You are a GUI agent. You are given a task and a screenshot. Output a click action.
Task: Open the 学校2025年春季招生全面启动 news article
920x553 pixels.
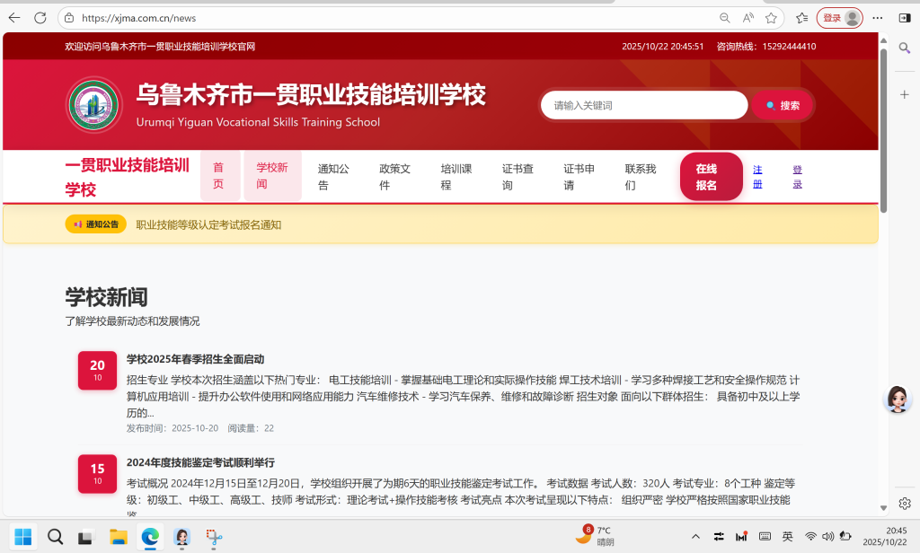[x=195, y=359]
